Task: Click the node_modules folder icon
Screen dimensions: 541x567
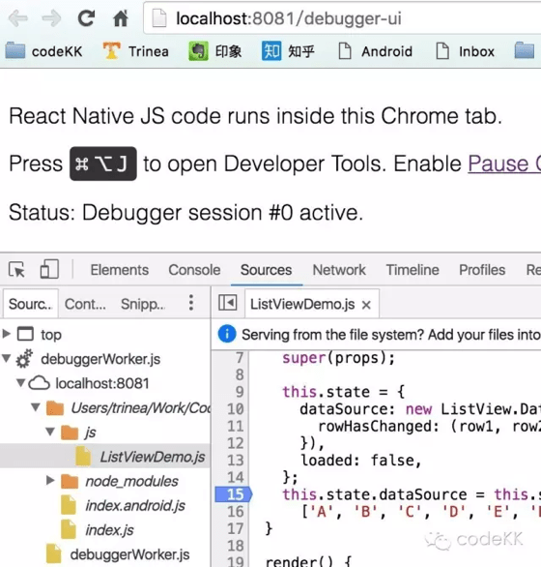Action: [70, 481]
